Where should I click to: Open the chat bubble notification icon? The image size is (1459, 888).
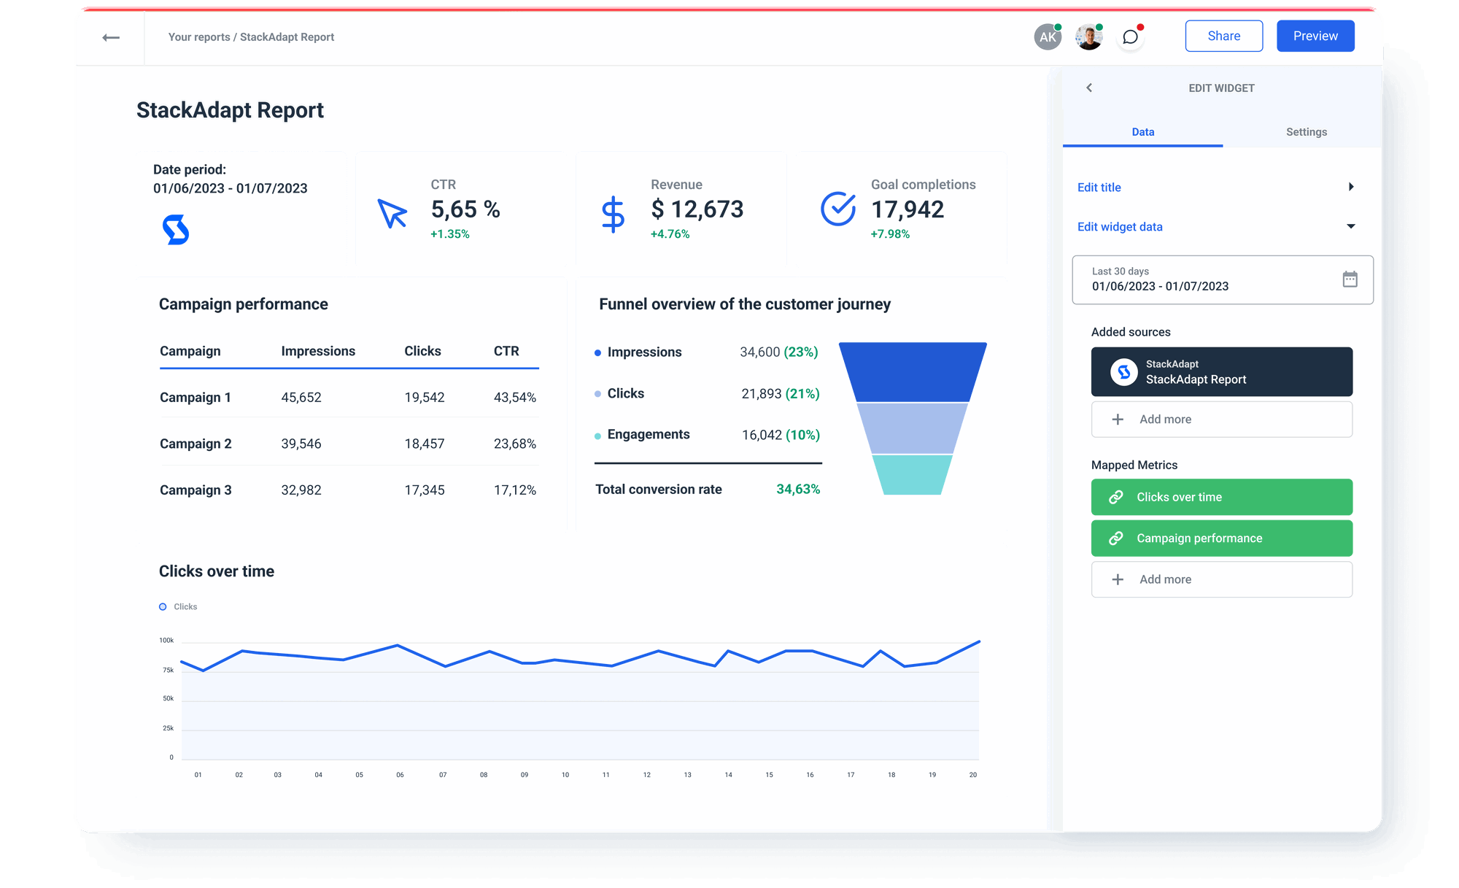click(x=1130, y=36)
